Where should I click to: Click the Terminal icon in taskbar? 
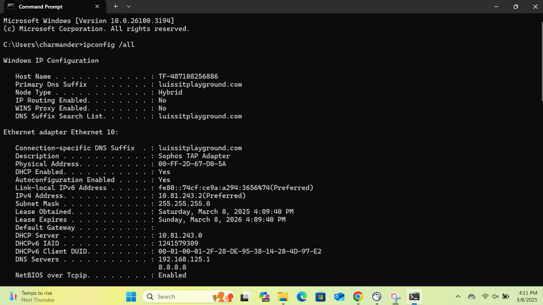click(x=414, y=297)
